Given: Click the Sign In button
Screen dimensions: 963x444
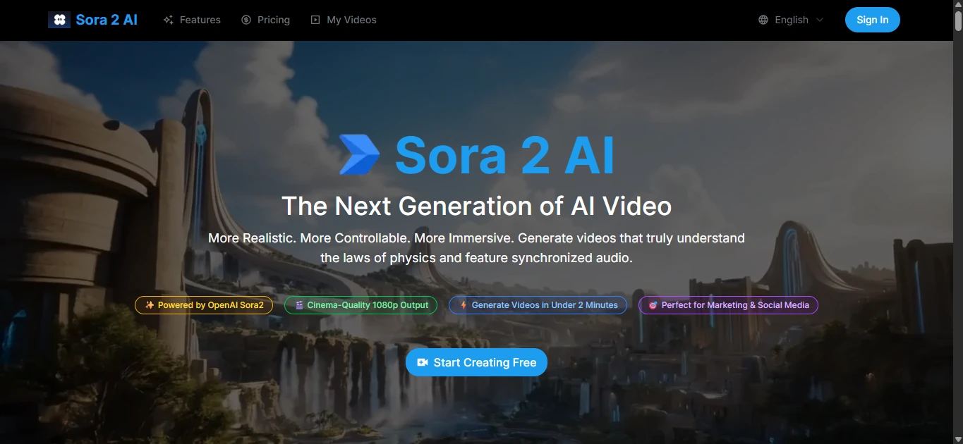Looking at the screenshot, I should (x=873, y=20).
